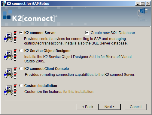
Task: Click the K2 connect Server setup icon
Action: [x=11, y=37]
